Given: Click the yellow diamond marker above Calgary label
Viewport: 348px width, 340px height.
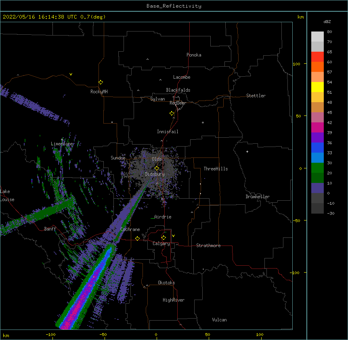Looking at the screenshot, I should point(164,238).
